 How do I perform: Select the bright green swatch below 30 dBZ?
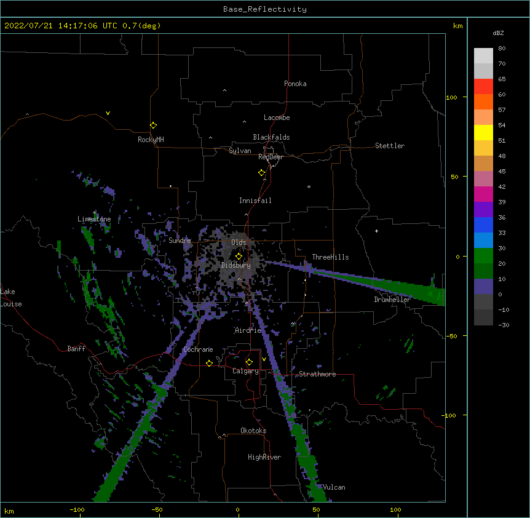pyautogui.click(x=483, y=256)
